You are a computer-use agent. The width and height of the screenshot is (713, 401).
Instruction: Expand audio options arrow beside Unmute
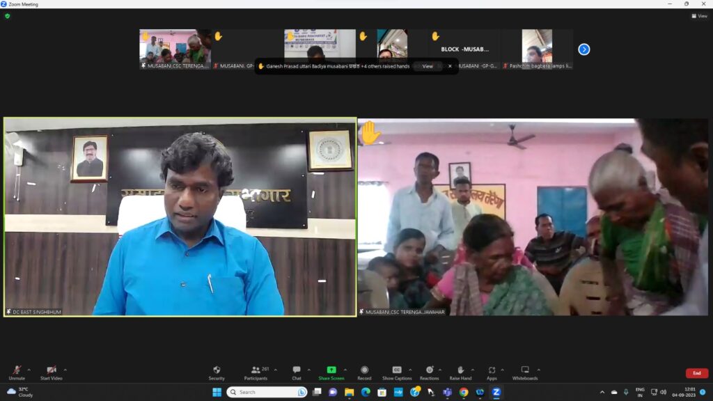[x=29, y=370]
